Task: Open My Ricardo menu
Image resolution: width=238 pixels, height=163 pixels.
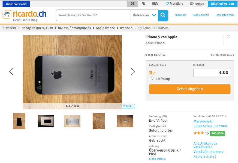Action: (x=225, y=15)
